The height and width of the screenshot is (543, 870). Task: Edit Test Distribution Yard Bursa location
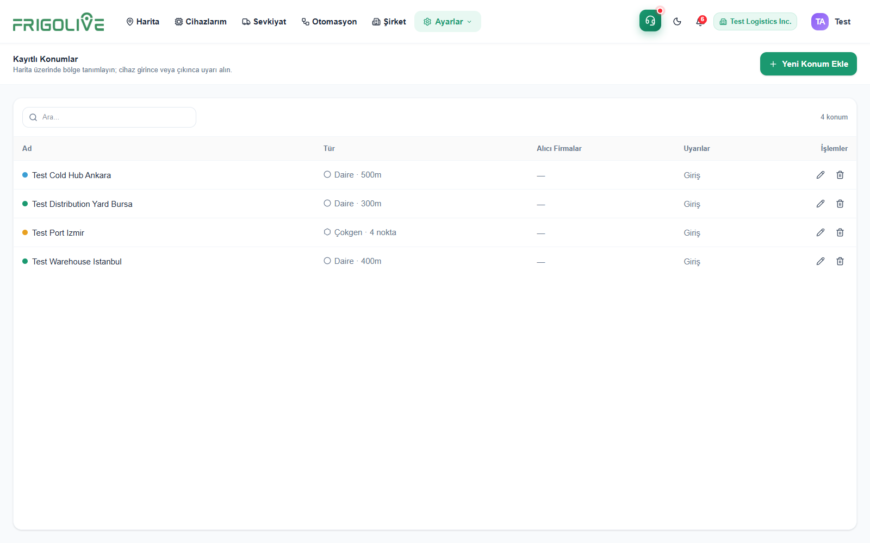pyautogui.click(x=821, y=204)
